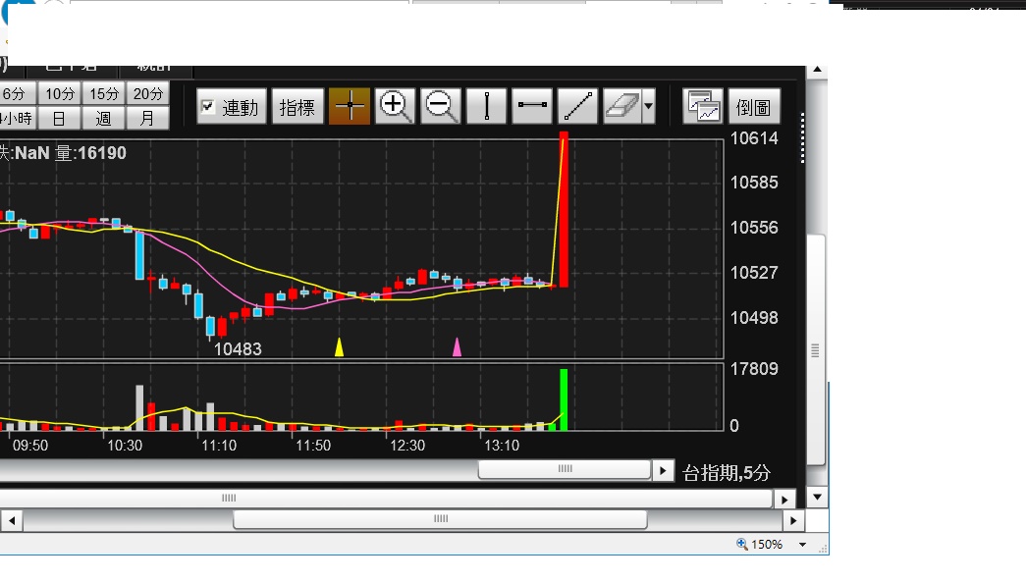Click the panel's vertical scrollbar up arrow
The height and width of the screenshot is (582, 1026).
click(817, 70)
